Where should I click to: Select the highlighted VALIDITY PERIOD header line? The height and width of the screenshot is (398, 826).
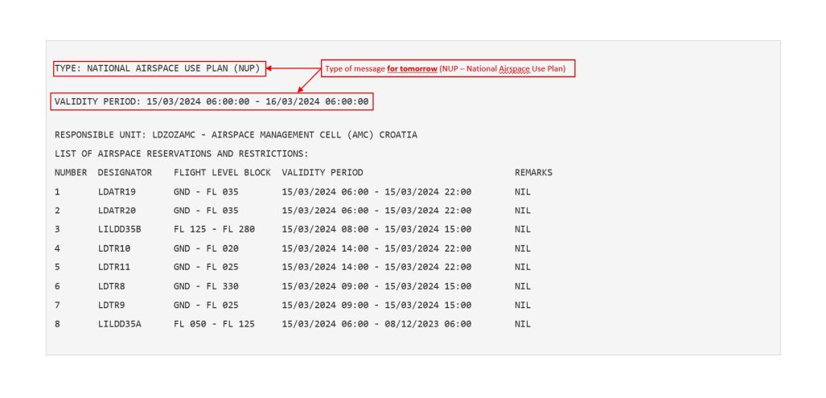[x=212, y=102]
